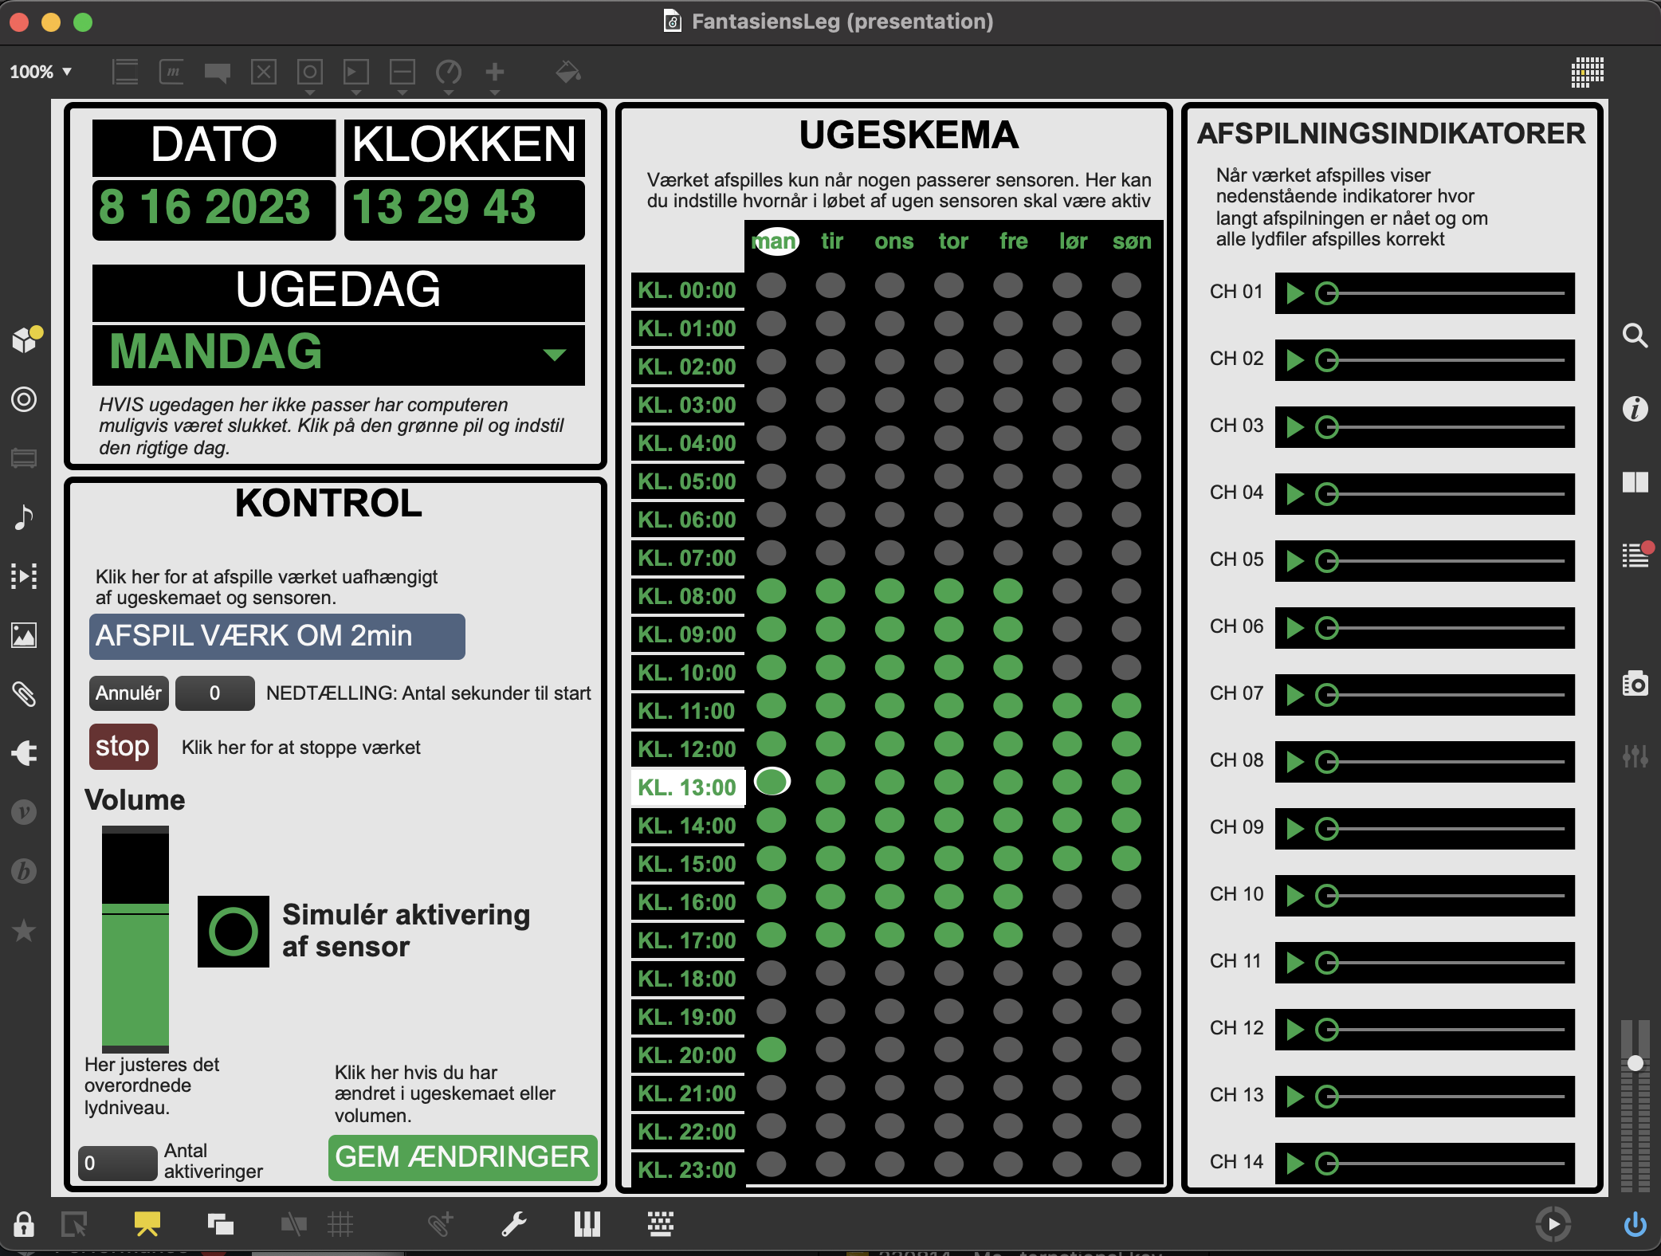Image resolution: width=1661 pixels, height=1256 pixels.
Task: Toggle the KL. 00:00 dot for man
Action: click(x=772, y=285)
